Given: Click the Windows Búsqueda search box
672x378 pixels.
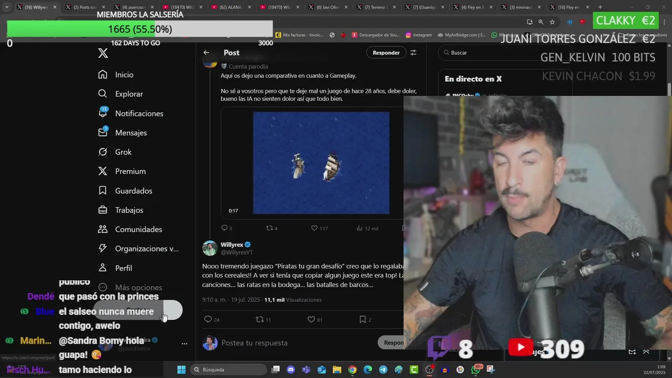Looking at the screenshot, I should pyautogui.click(x=229, y=370).
